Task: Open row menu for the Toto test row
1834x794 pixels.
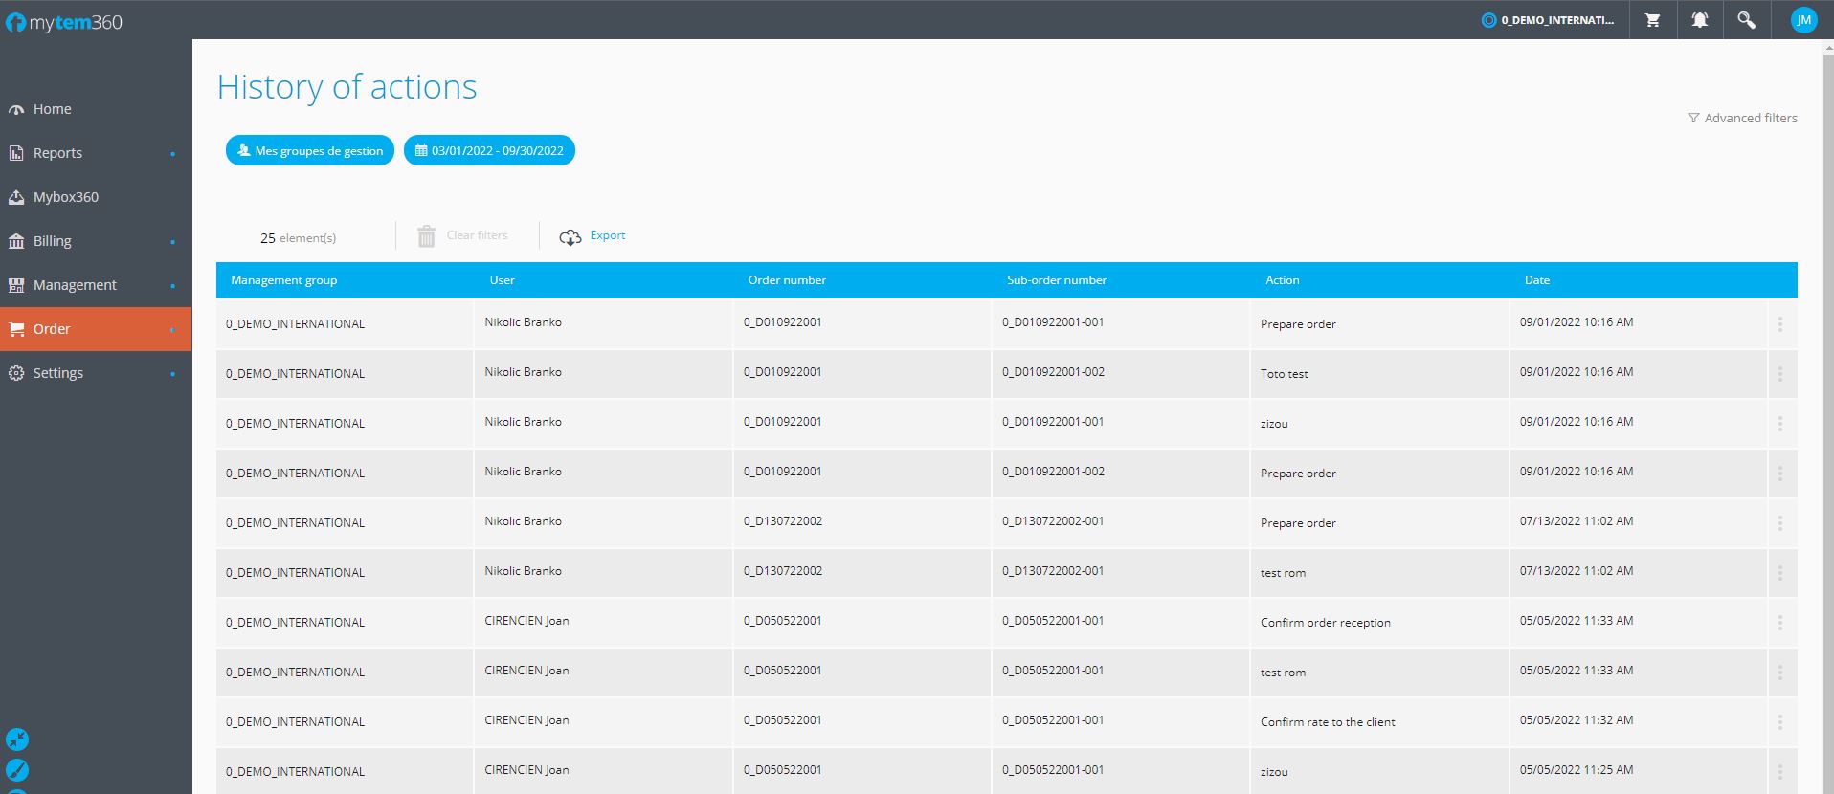Action: [1780, 374]
